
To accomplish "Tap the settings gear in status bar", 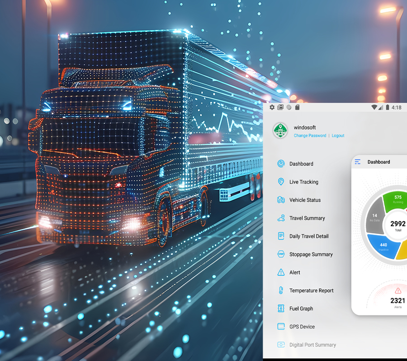I will pyautogui.click(x=272, y=107).
